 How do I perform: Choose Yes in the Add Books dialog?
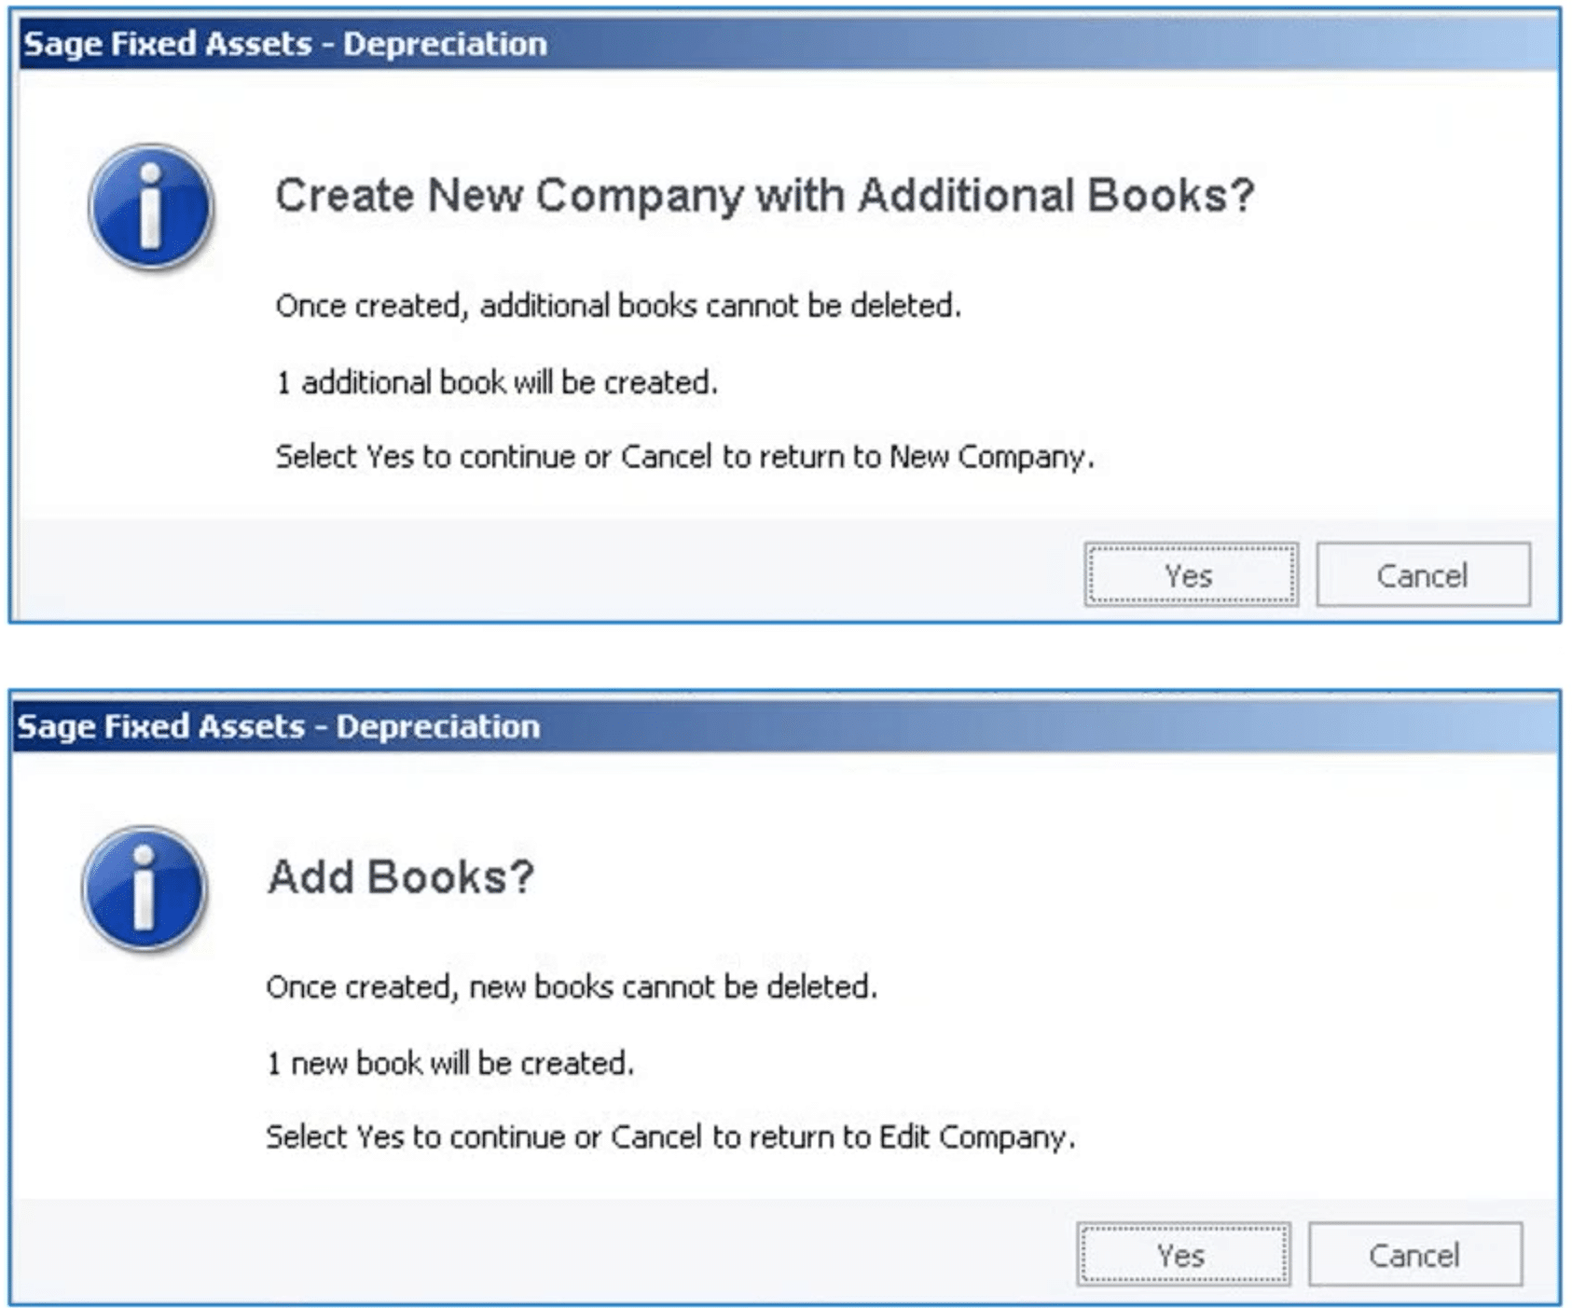coord(1183,1255)
